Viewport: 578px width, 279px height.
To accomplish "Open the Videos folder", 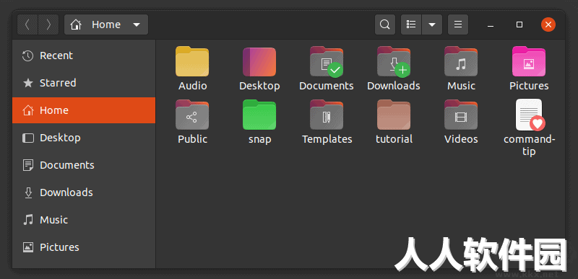I will tap(461, 115).
